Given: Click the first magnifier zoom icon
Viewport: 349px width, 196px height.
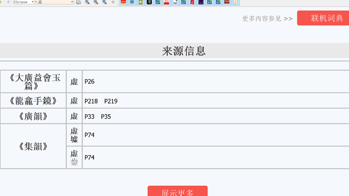Looking at the screenshot, I should click(x=87, y=2).
